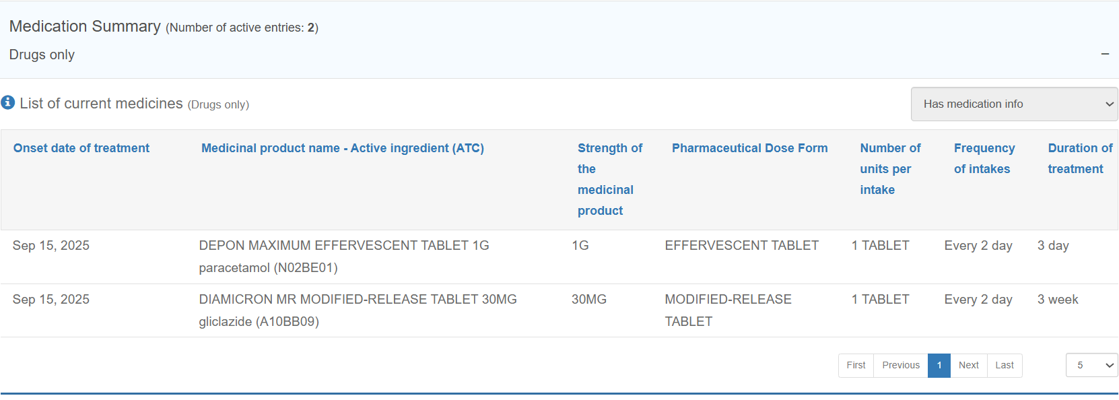Click the paracetamol (N02BE01) ingredient text
Screen dimensions: 1119x400
268,268
